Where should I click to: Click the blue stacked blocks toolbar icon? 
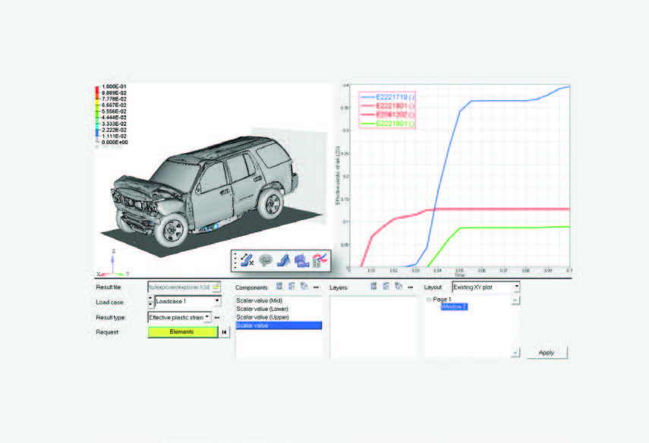tap(301, 259)
